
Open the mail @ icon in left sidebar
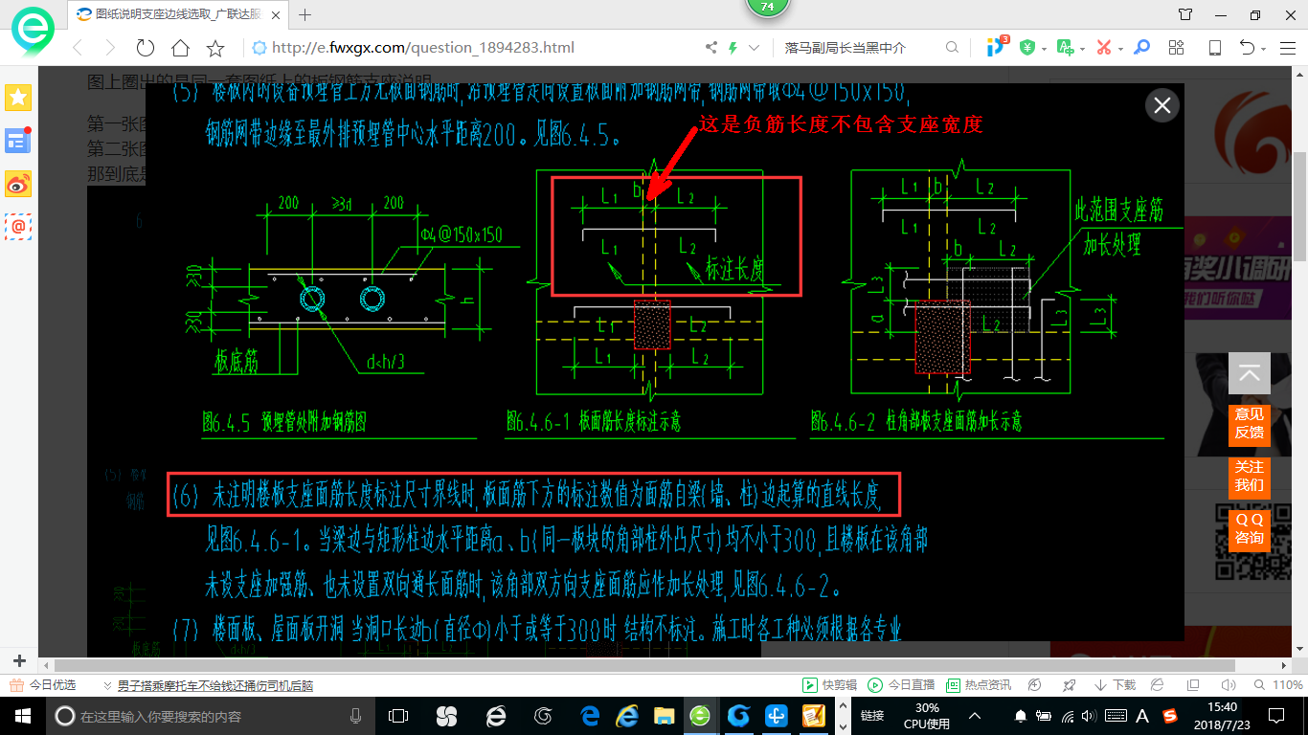click(18, 227)
